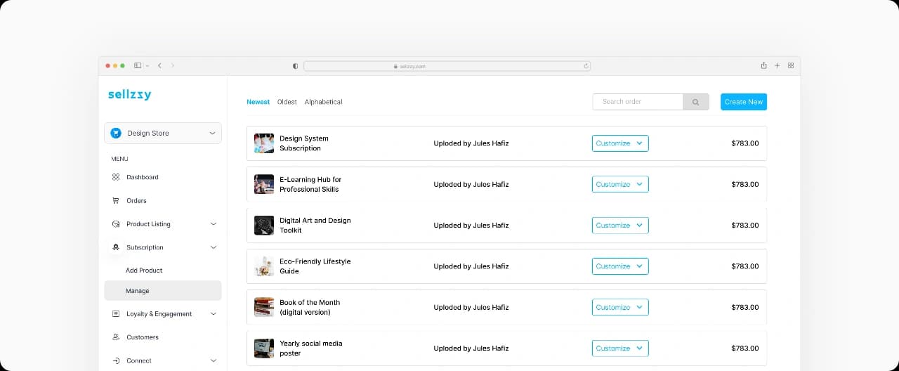The image size is (899, 371).
Task: Open a new tab with plus icon
Action: 777,65
